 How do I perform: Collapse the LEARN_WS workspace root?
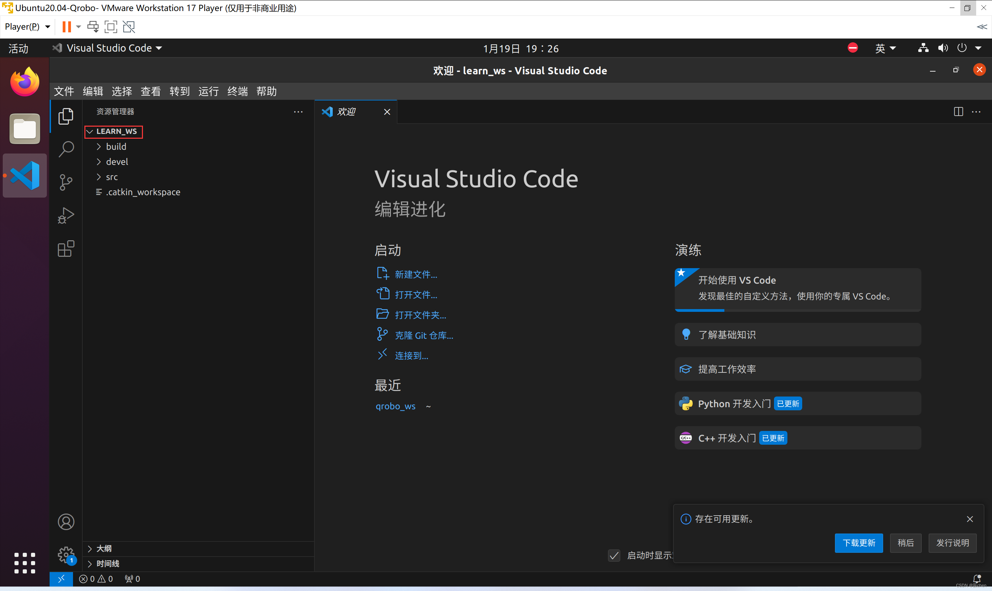tap(88, 131)
